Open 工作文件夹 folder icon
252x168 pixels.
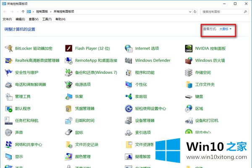189,84
